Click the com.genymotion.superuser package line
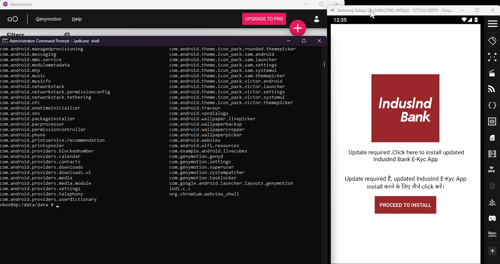The image size is (500, 264). tap(202, 167)
